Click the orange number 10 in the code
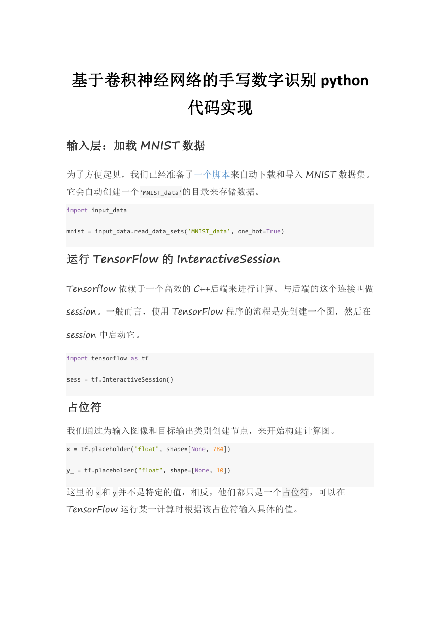 (220, 470)
